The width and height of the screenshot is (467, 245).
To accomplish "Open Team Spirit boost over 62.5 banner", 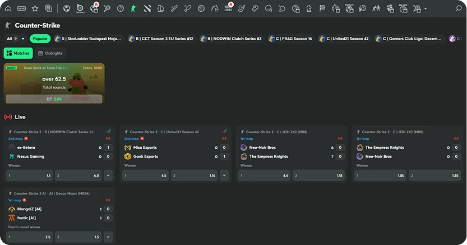I will point(54,83).
